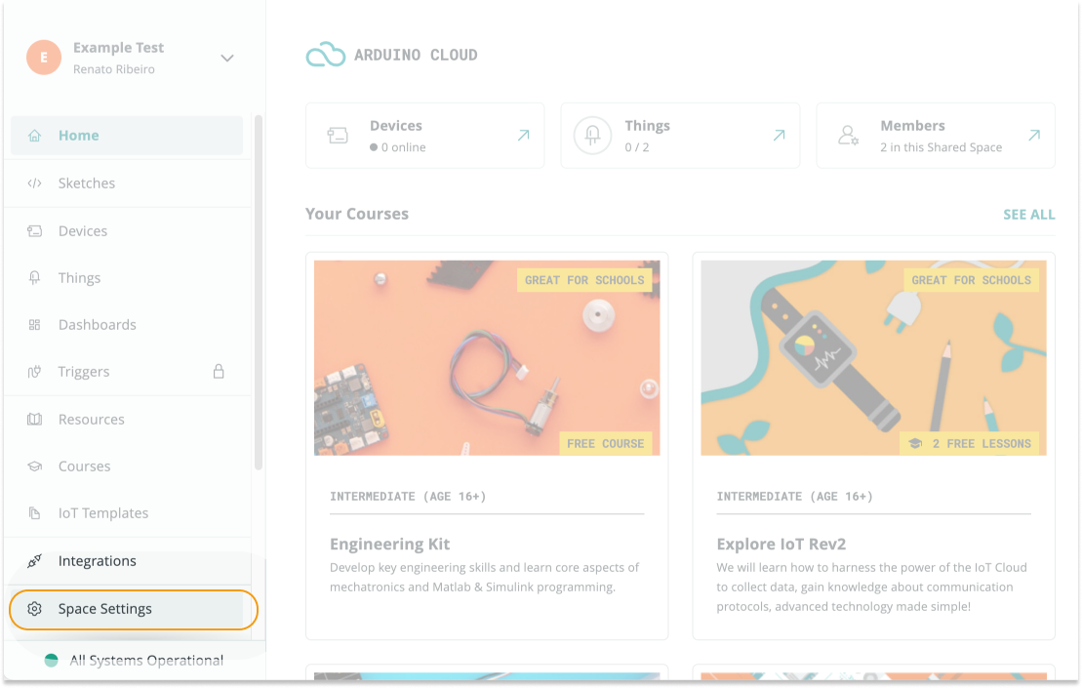Click the Sketches code brackets icon
Viewport: 1082px width, 688px height.
[35, 183]
